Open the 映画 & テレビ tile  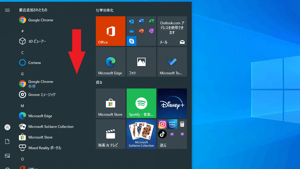click(111, 134)
